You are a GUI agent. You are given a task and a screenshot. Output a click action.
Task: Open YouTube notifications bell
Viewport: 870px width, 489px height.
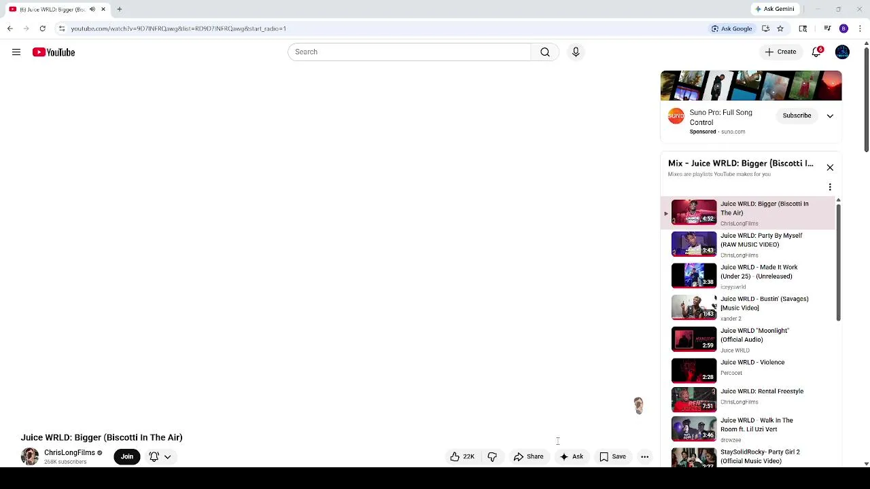click(x=816, y=52)
